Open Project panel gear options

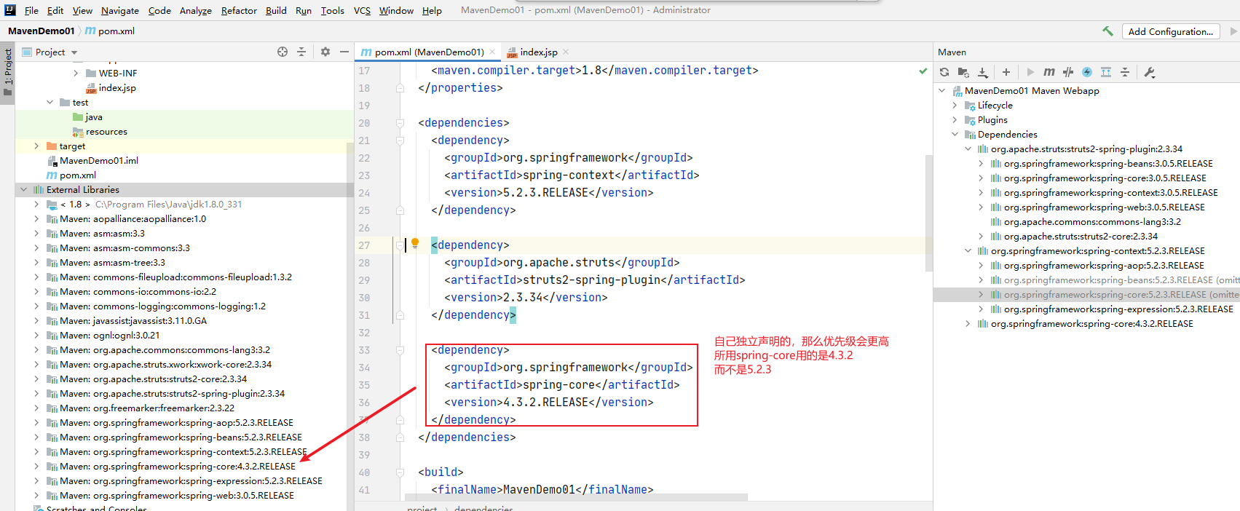(325, 52)
